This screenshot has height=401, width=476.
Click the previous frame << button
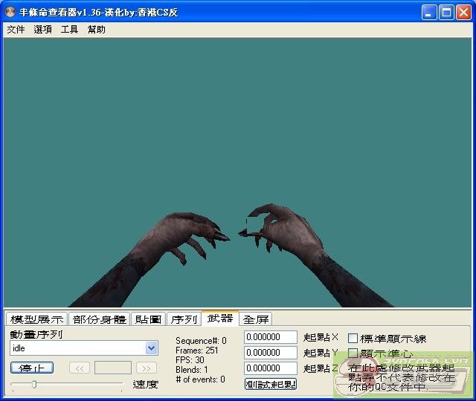pyautogui.click(x=80, y=368)
